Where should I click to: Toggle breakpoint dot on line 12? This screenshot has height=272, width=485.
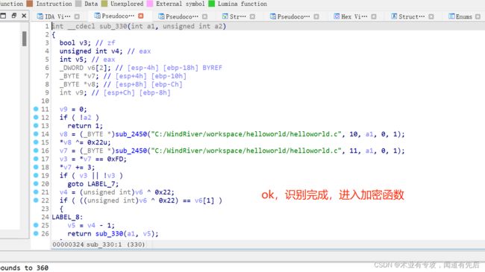point(36,117)
